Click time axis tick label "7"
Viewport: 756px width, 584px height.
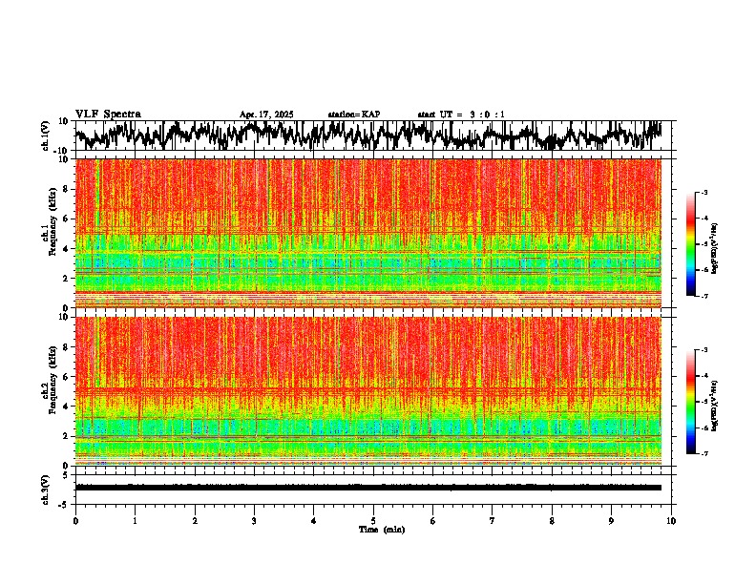tap(493, 521)
